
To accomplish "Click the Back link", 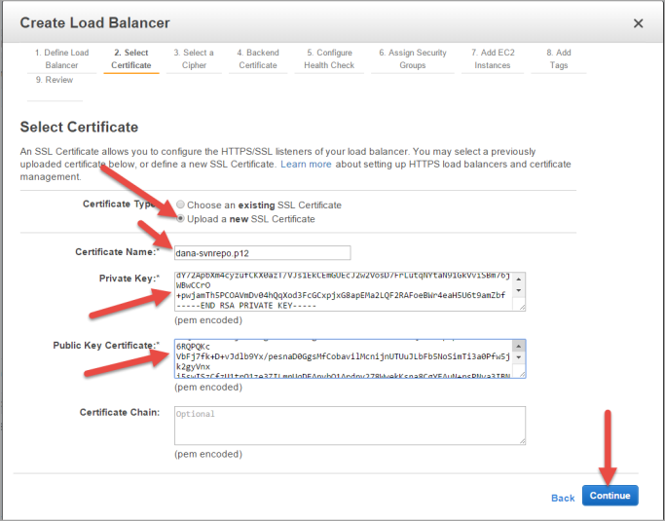I will (563, 498).
